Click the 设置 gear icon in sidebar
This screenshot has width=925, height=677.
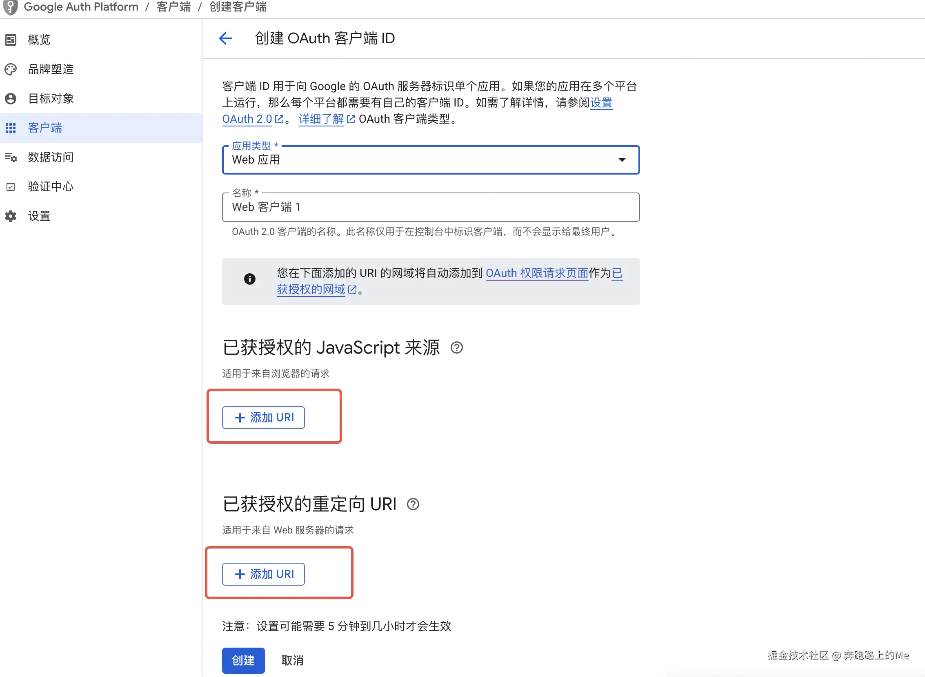click(x=11, y=217)
